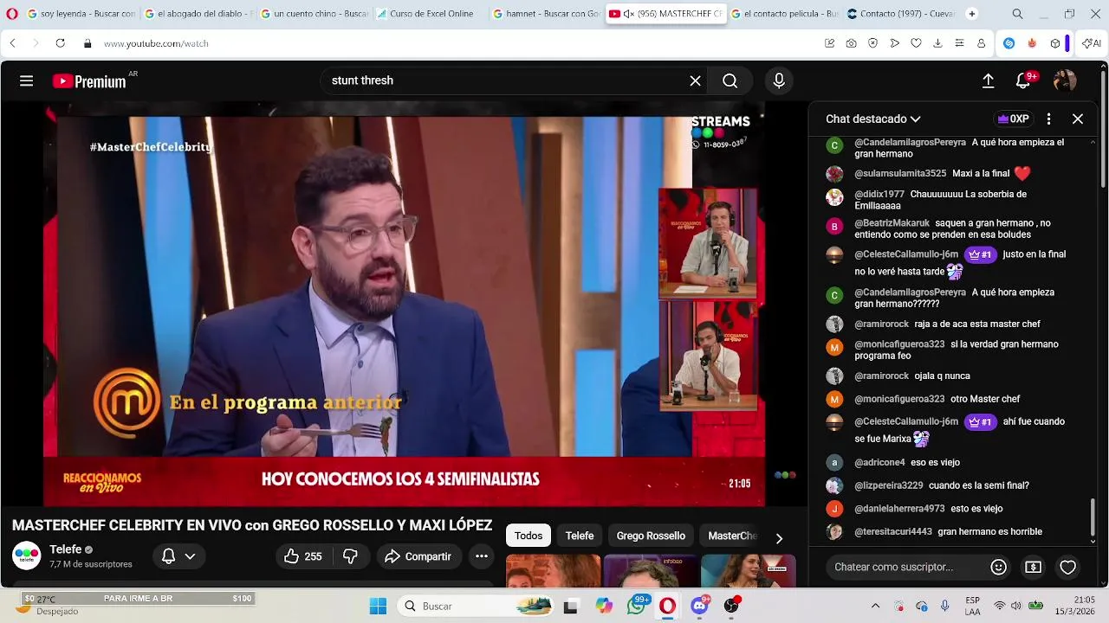Select the 'Todos' filter chip
The image size is (1109, 623).
click(x=529, y=536)
